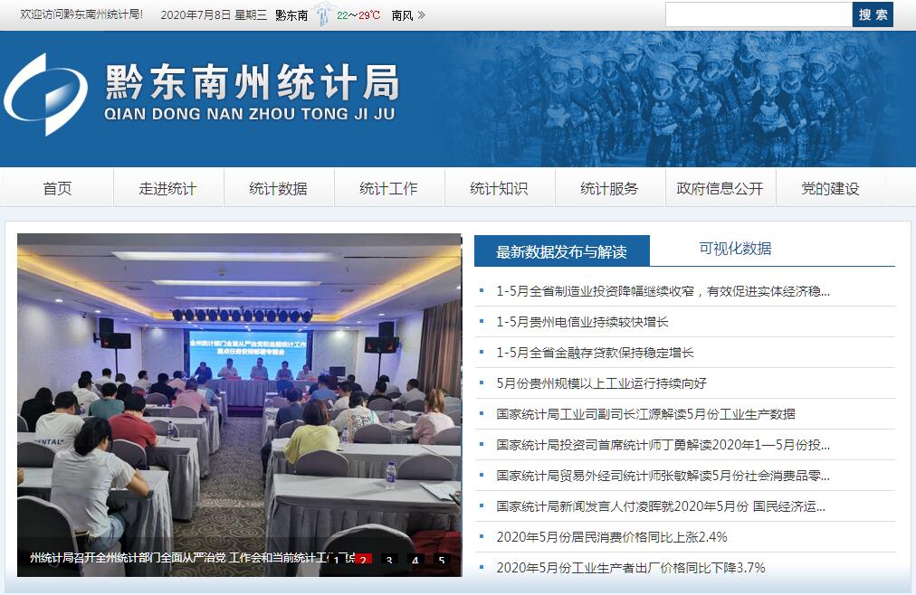Click the weather icon beside 黔东南
This screenshot has height=595, width=916.
coord(322,15)
